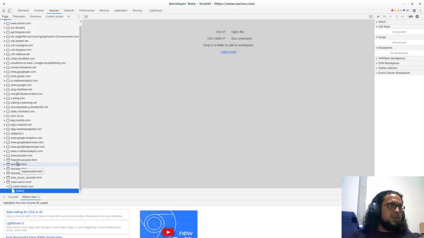Show more navigator tabs chevron
424x238 pixels.
pyautogui.click(x=68, y=16)
